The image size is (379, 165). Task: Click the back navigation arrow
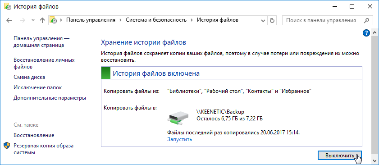[x=9, y=20]
